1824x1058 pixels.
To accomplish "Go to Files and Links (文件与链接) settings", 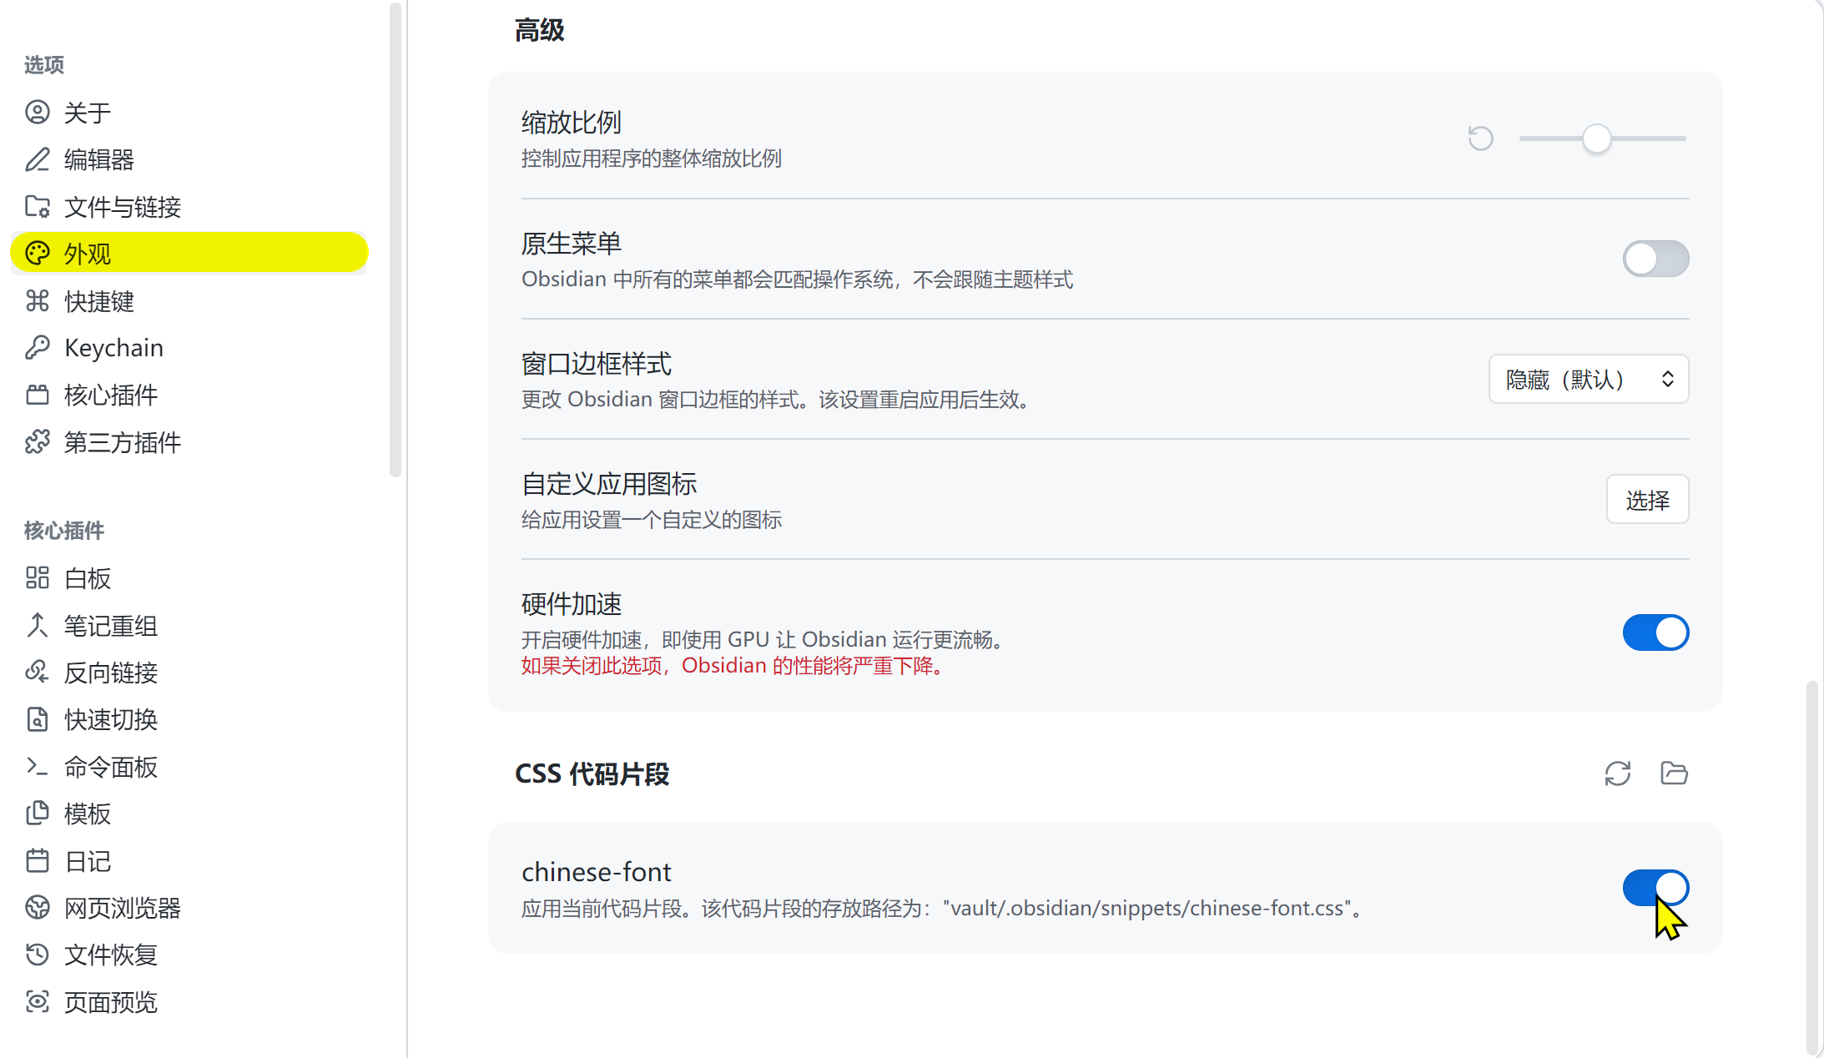I will [122, 207].
